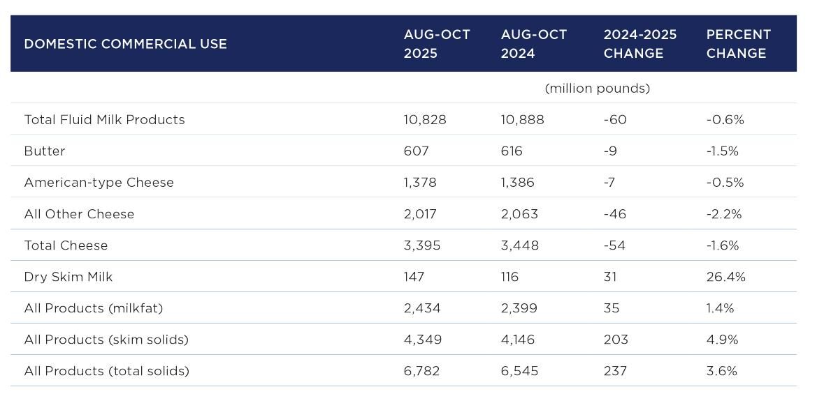Click the 10,828 fluid milk value
824x410 pixels.
(424, 120)
